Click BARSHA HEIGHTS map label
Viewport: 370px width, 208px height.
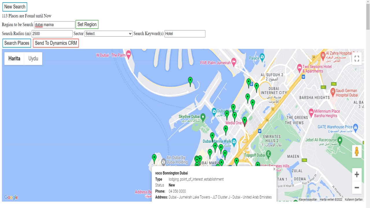tap(314, 98)
